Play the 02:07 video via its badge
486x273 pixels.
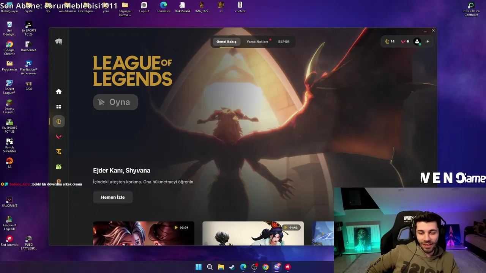point(181,227)
